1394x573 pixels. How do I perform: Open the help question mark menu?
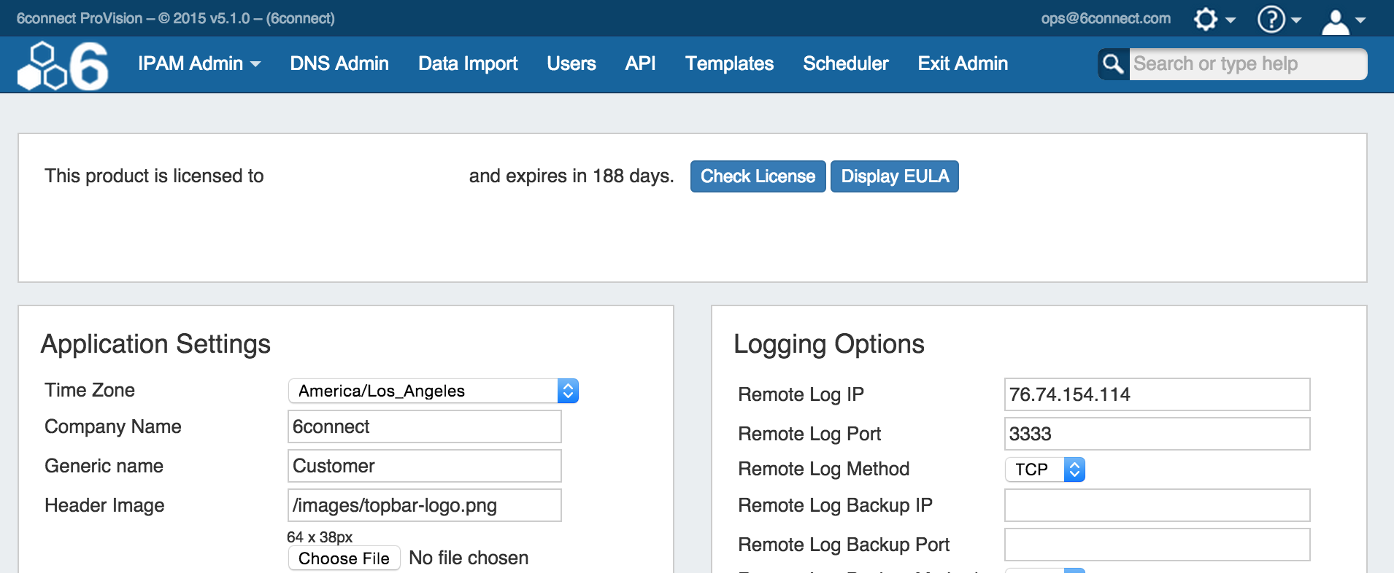(1278, 19)
